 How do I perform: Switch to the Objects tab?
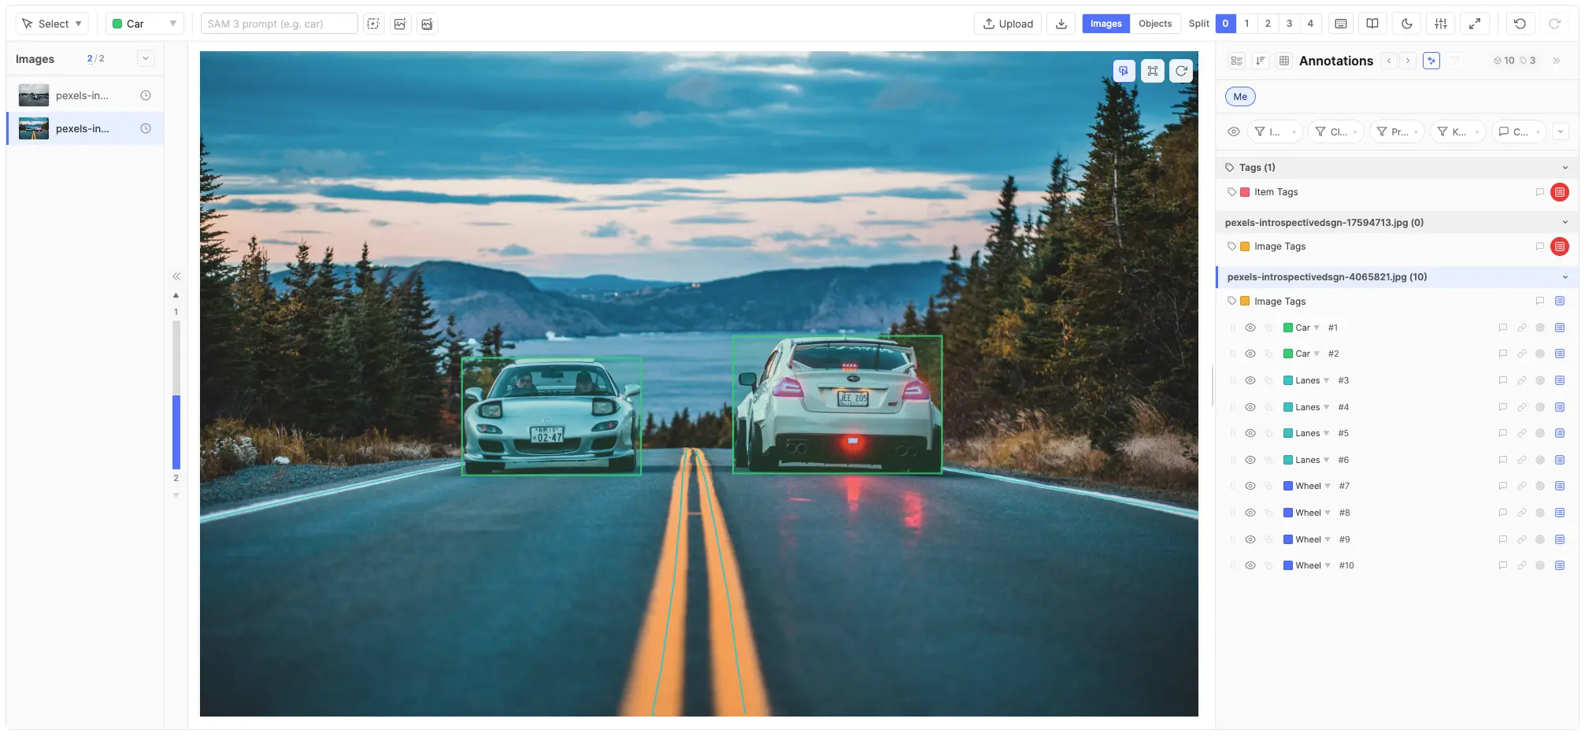coord(1155,24)
